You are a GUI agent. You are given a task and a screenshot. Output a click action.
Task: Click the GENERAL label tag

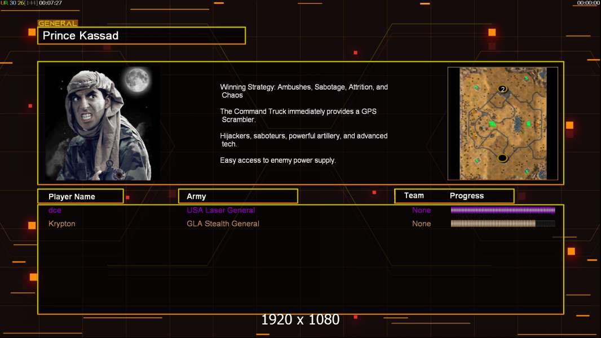coord(58,23)
